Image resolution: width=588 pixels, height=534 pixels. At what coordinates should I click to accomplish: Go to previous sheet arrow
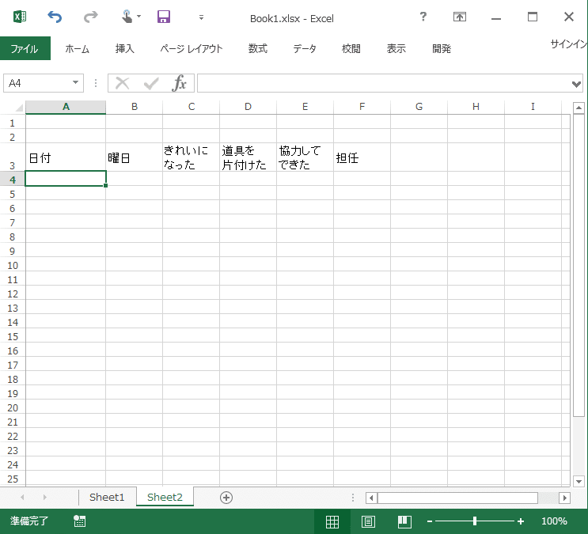point(22,498)
